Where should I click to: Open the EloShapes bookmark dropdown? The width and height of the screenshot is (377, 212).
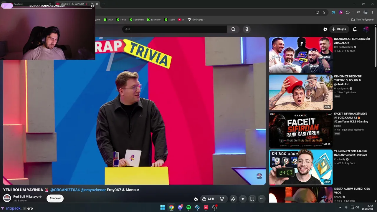[x=196, y=20]
